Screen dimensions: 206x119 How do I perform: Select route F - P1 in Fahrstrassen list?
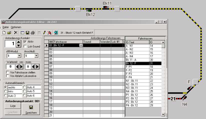tap(137, 67)
